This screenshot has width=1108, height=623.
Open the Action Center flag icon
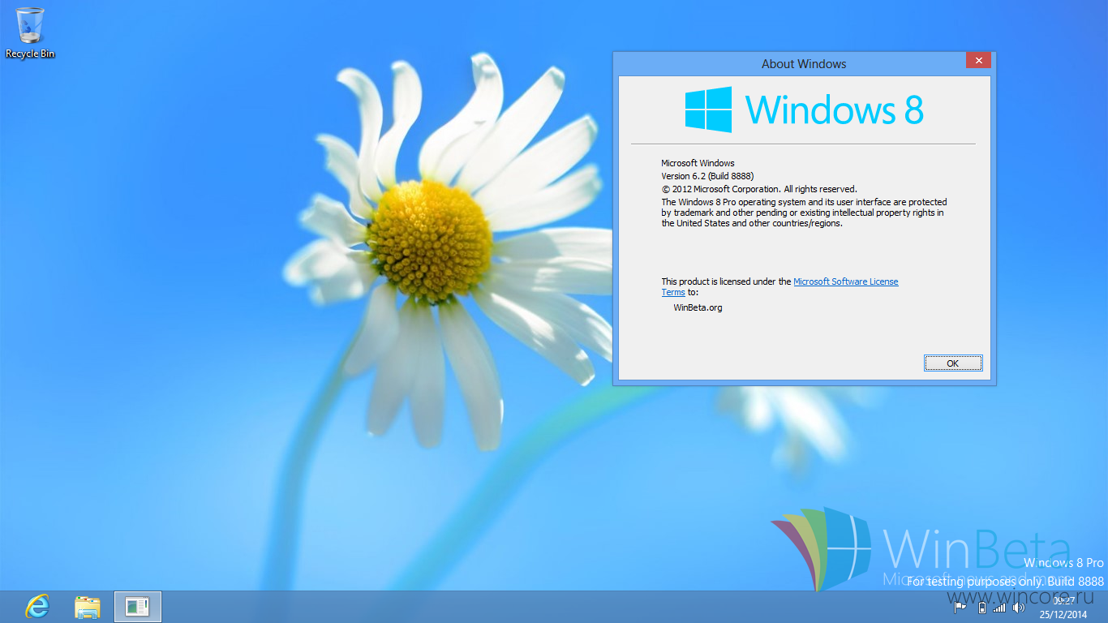(x=960, y=608)
